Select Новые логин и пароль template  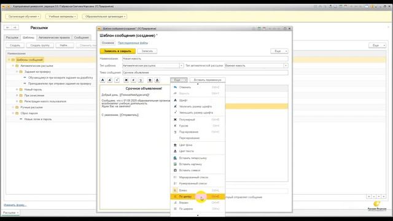pyautogui.click(x=38, y=119)
